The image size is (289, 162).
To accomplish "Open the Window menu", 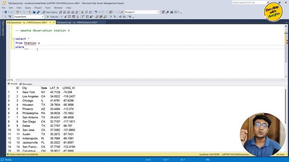I will 58,8.
